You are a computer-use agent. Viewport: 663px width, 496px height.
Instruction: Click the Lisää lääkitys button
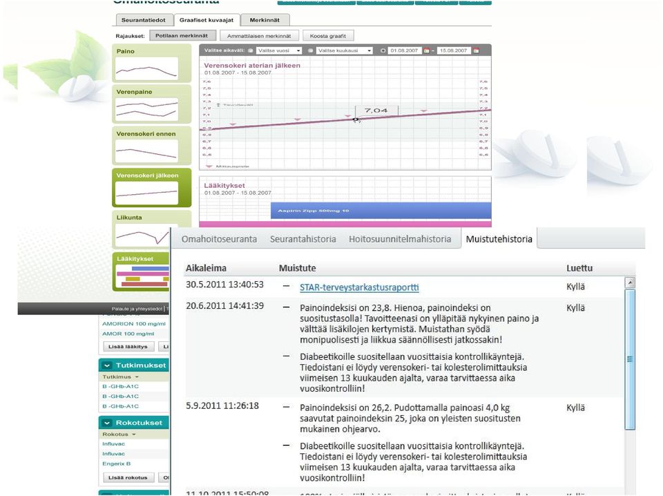[128, 346]
